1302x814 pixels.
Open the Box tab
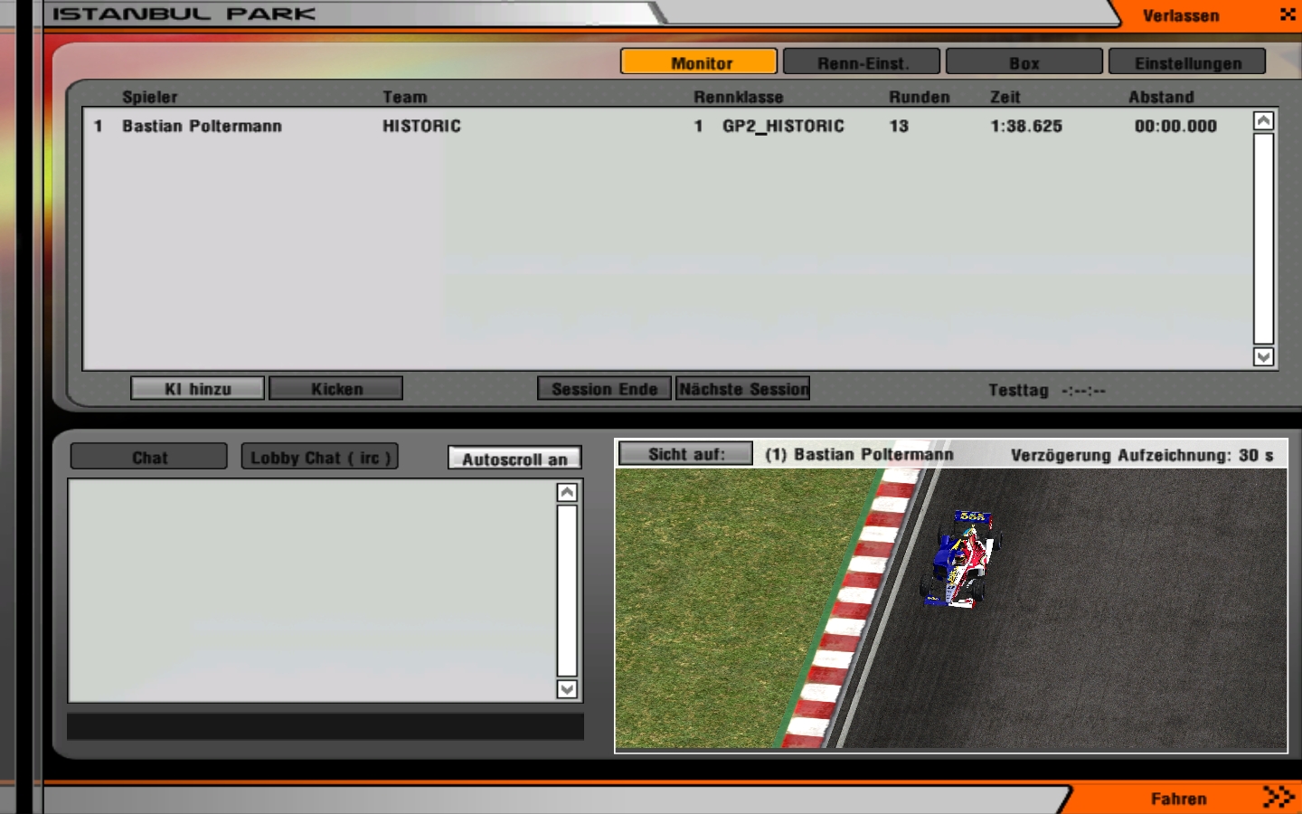[1024, 62]
